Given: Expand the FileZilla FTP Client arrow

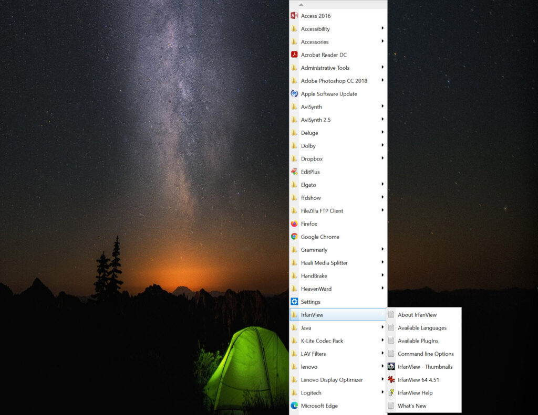Looking at the screenshot, I should click(x=382, y=210).
